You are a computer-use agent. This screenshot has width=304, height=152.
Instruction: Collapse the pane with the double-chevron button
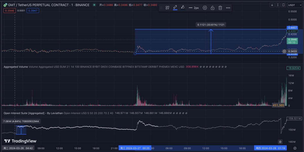tap(278, 5)
